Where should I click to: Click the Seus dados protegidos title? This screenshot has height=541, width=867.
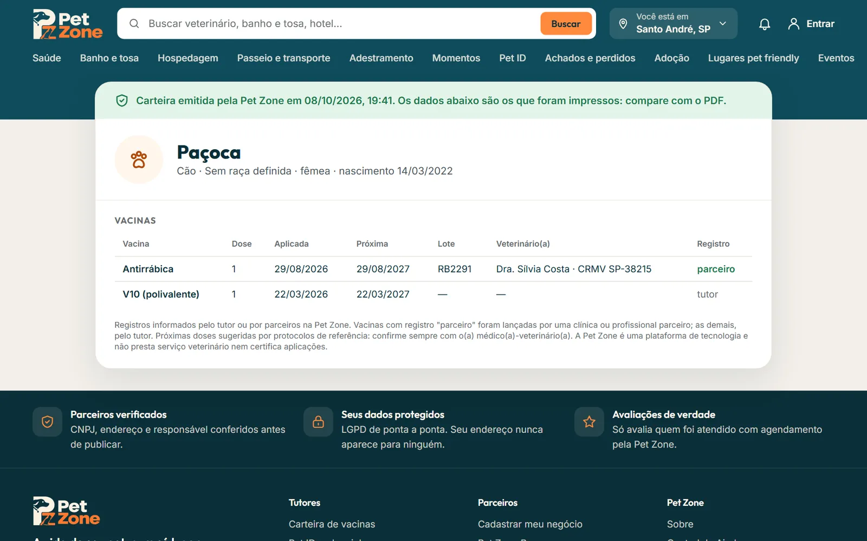pos(393,414)
